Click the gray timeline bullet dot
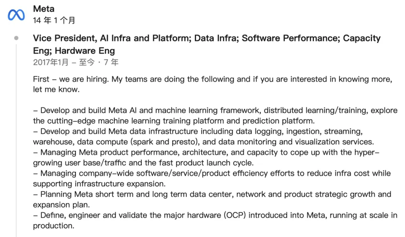Screen dimensions: 405x237 (16, 38)
